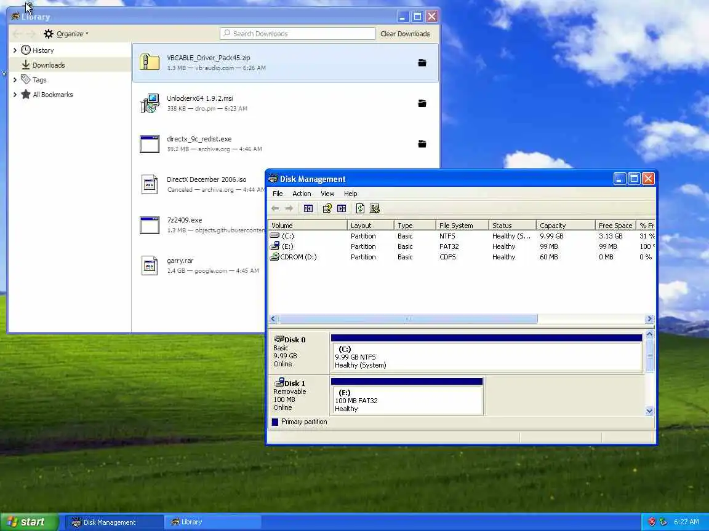
Task: Click the 'CDFS' file system cell
Action: 447,256
